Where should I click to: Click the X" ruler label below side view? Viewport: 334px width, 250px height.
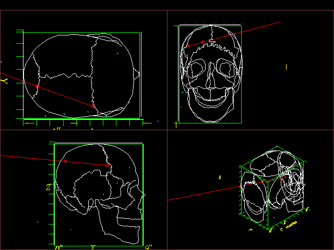point(92,247)
